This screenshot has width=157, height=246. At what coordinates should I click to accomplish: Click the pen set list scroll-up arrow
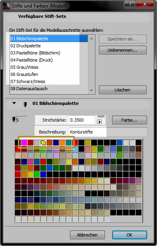(x=91, y=39)
